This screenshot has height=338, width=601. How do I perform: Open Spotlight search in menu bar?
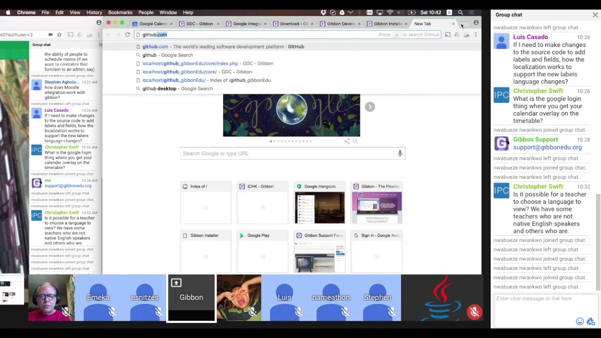pos(460,13)
